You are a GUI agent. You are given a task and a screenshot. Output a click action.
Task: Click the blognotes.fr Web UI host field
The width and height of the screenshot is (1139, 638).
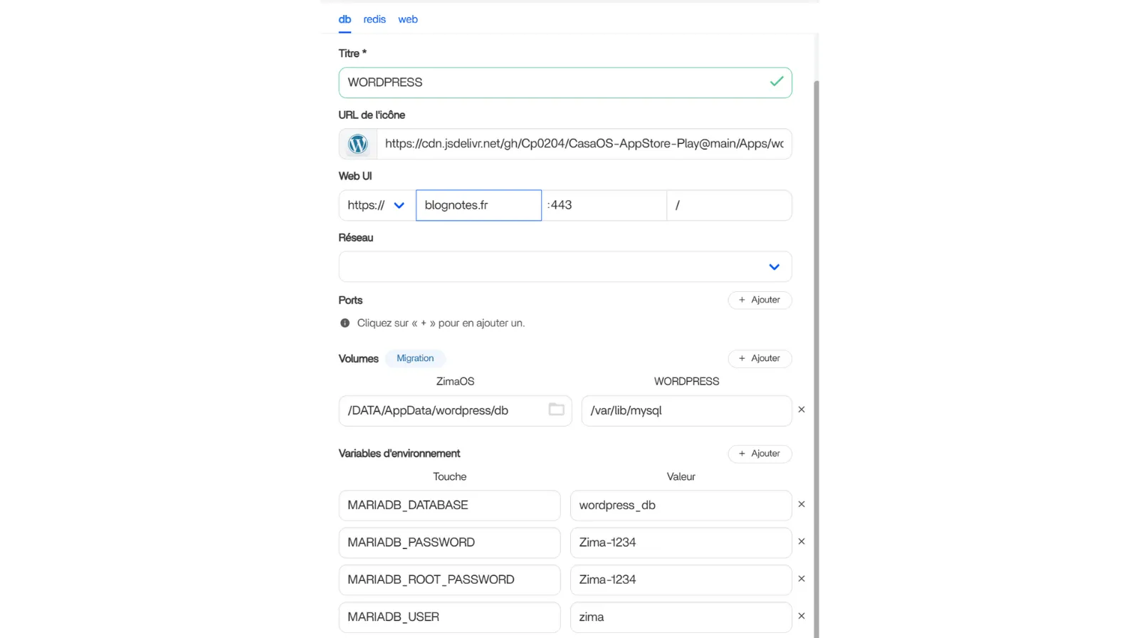pos(478,205)
